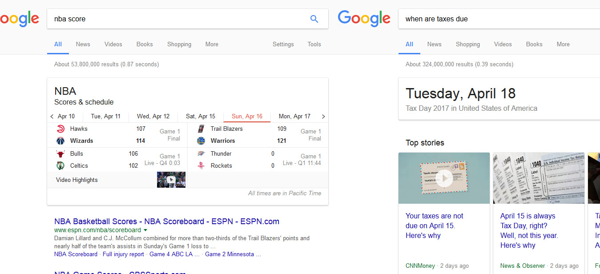Open 'April 15 is always Tax Day' story

tap(529, 231)
